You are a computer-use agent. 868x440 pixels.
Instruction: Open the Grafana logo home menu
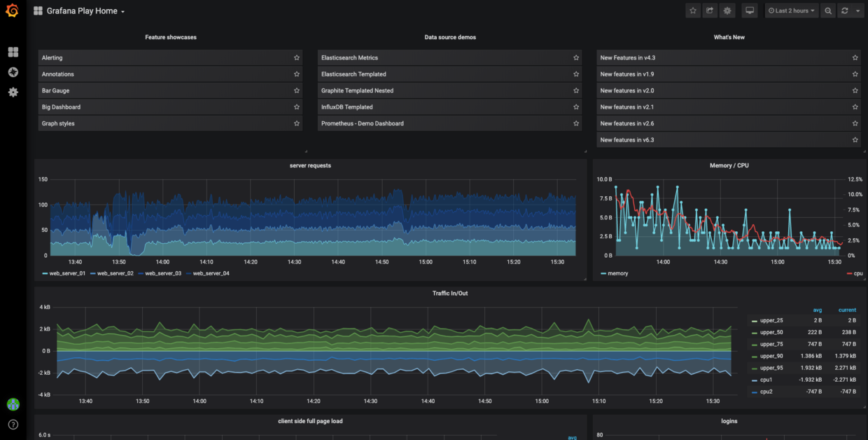(13, 11)
